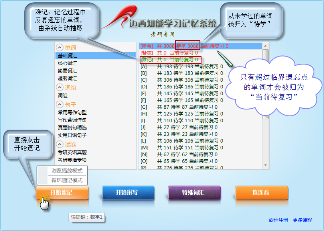Collapse the 词组 section chevron
The image size is (324, 231).
pyautogui.click(x=59, y=88)
